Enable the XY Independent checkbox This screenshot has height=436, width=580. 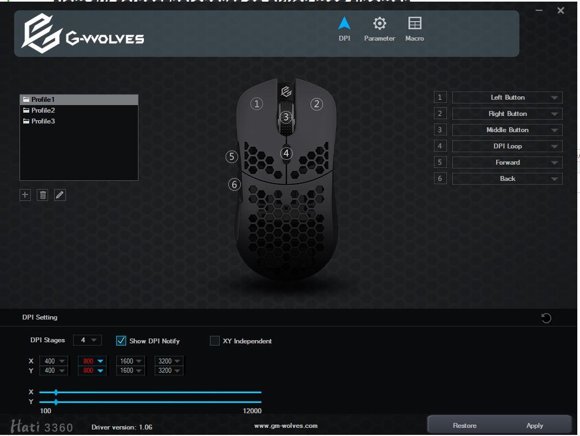pos(215,341)
